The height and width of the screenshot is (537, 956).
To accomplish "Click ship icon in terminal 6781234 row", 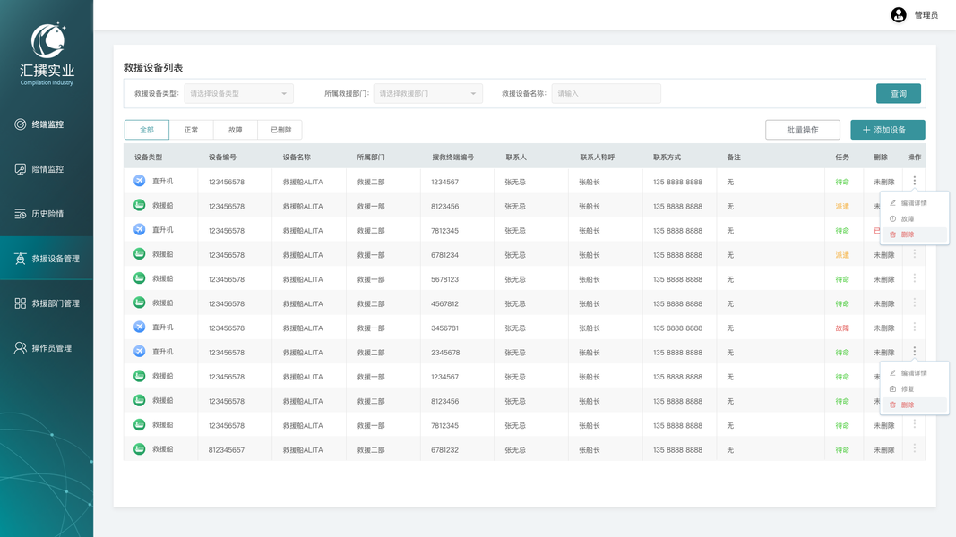I will coord(140,254).
